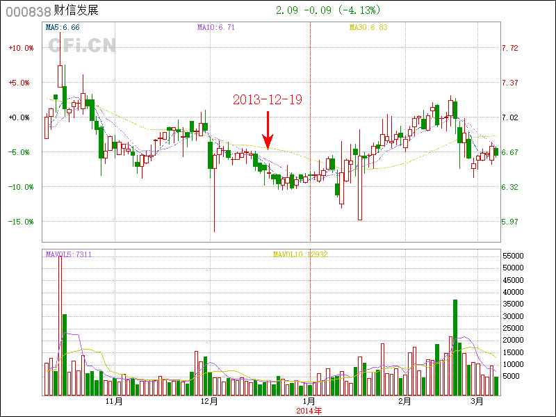Image resolution: width=556 pixels, height=417 pixels.
Task: Select the 2013-12-19 date annotation text
Action: (x=268, y=100)
